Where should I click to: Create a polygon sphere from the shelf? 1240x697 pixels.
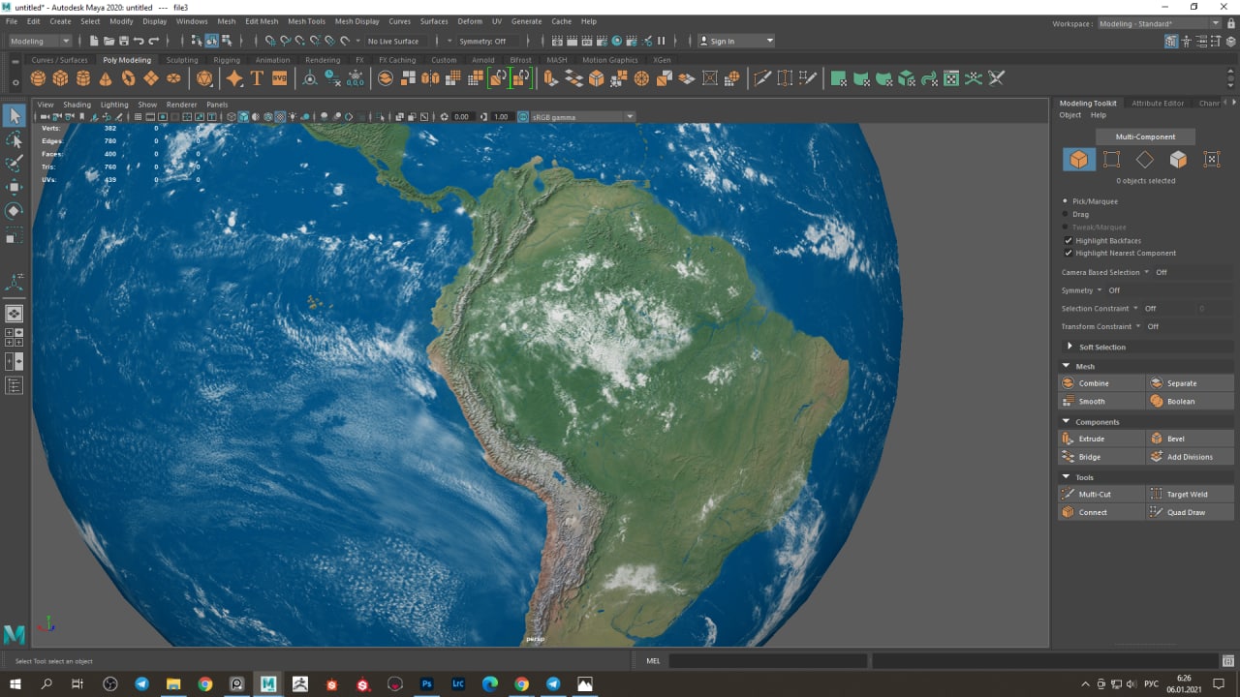click(x=38, y=78)
